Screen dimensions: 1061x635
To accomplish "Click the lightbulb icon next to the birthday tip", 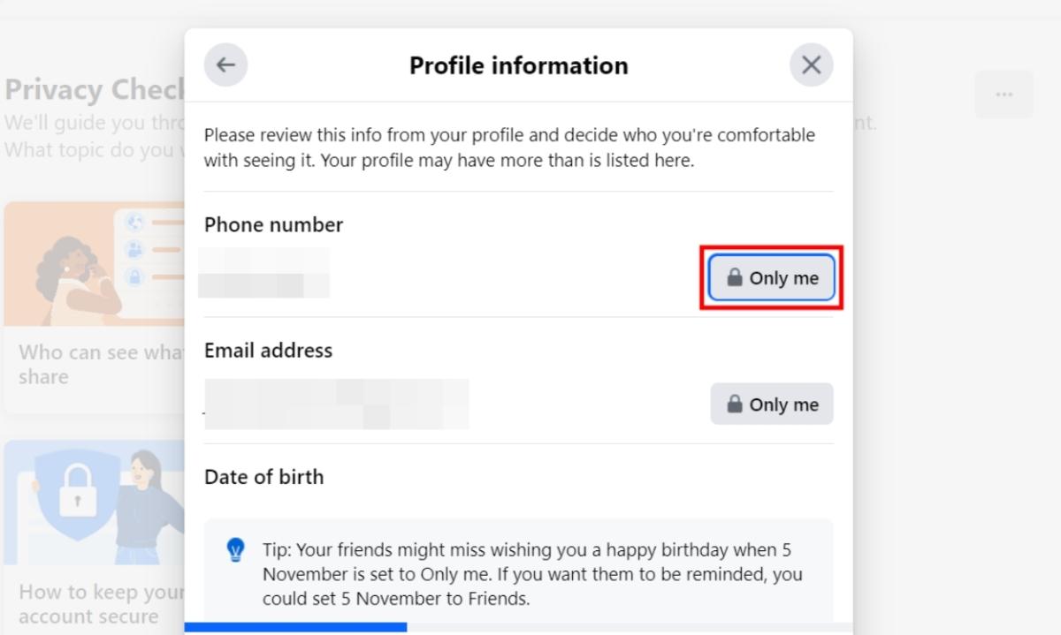I will [234, 548].
